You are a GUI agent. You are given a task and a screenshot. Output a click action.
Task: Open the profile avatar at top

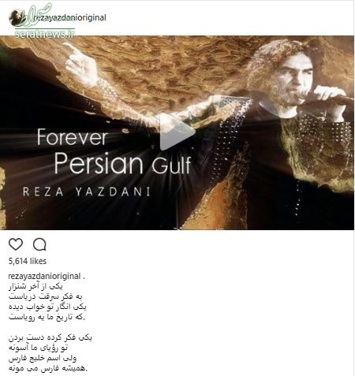coord(17,17)
